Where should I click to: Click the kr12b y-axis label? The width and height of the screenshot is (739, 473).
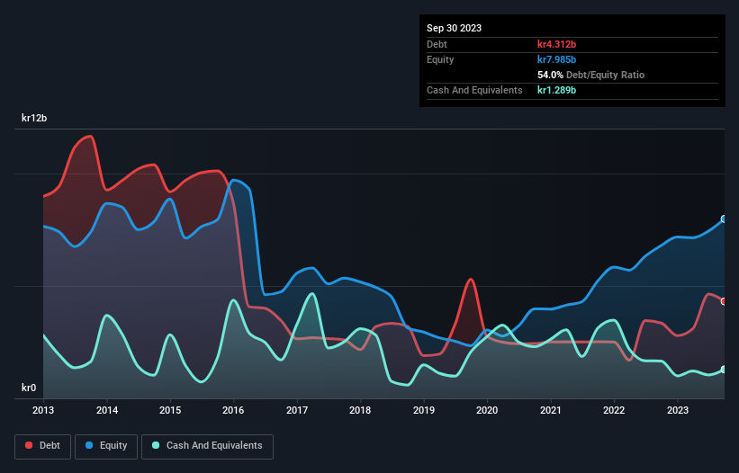tap(34, 118)
